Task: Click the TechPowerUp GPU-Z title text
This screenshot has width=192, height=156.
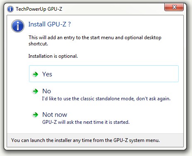Action: click(x=39, y=9)
